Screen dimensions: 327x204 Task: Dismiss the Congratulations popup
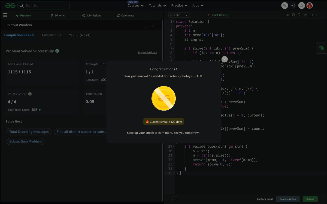[x=224, y=59]
